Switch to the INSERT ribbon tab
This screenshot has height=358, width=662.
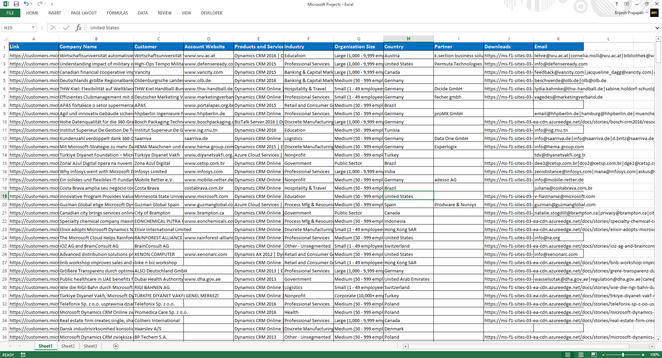(54, 13)
